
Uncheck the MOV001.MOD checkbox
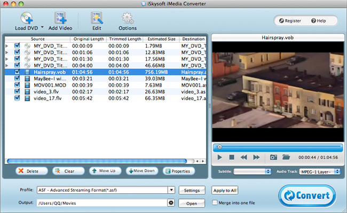pyautogui.click(x=17, y=85)
